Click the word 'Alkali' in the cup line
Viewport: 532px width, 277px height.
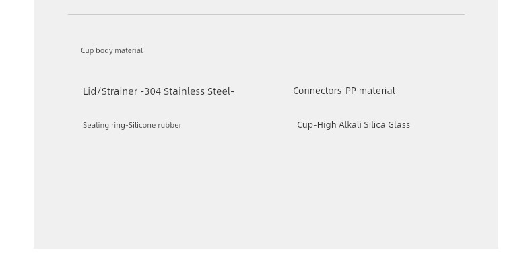click(350, 124)
